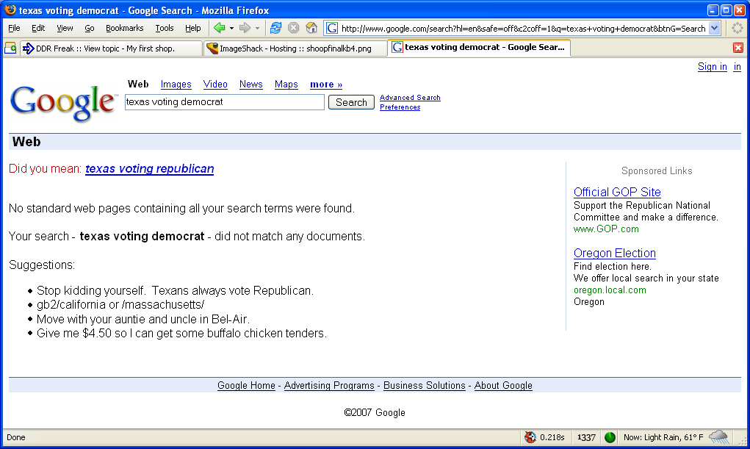Open the Tools menu
The width and height of the screenshot is (750, 449).
[x=164, y=28]
